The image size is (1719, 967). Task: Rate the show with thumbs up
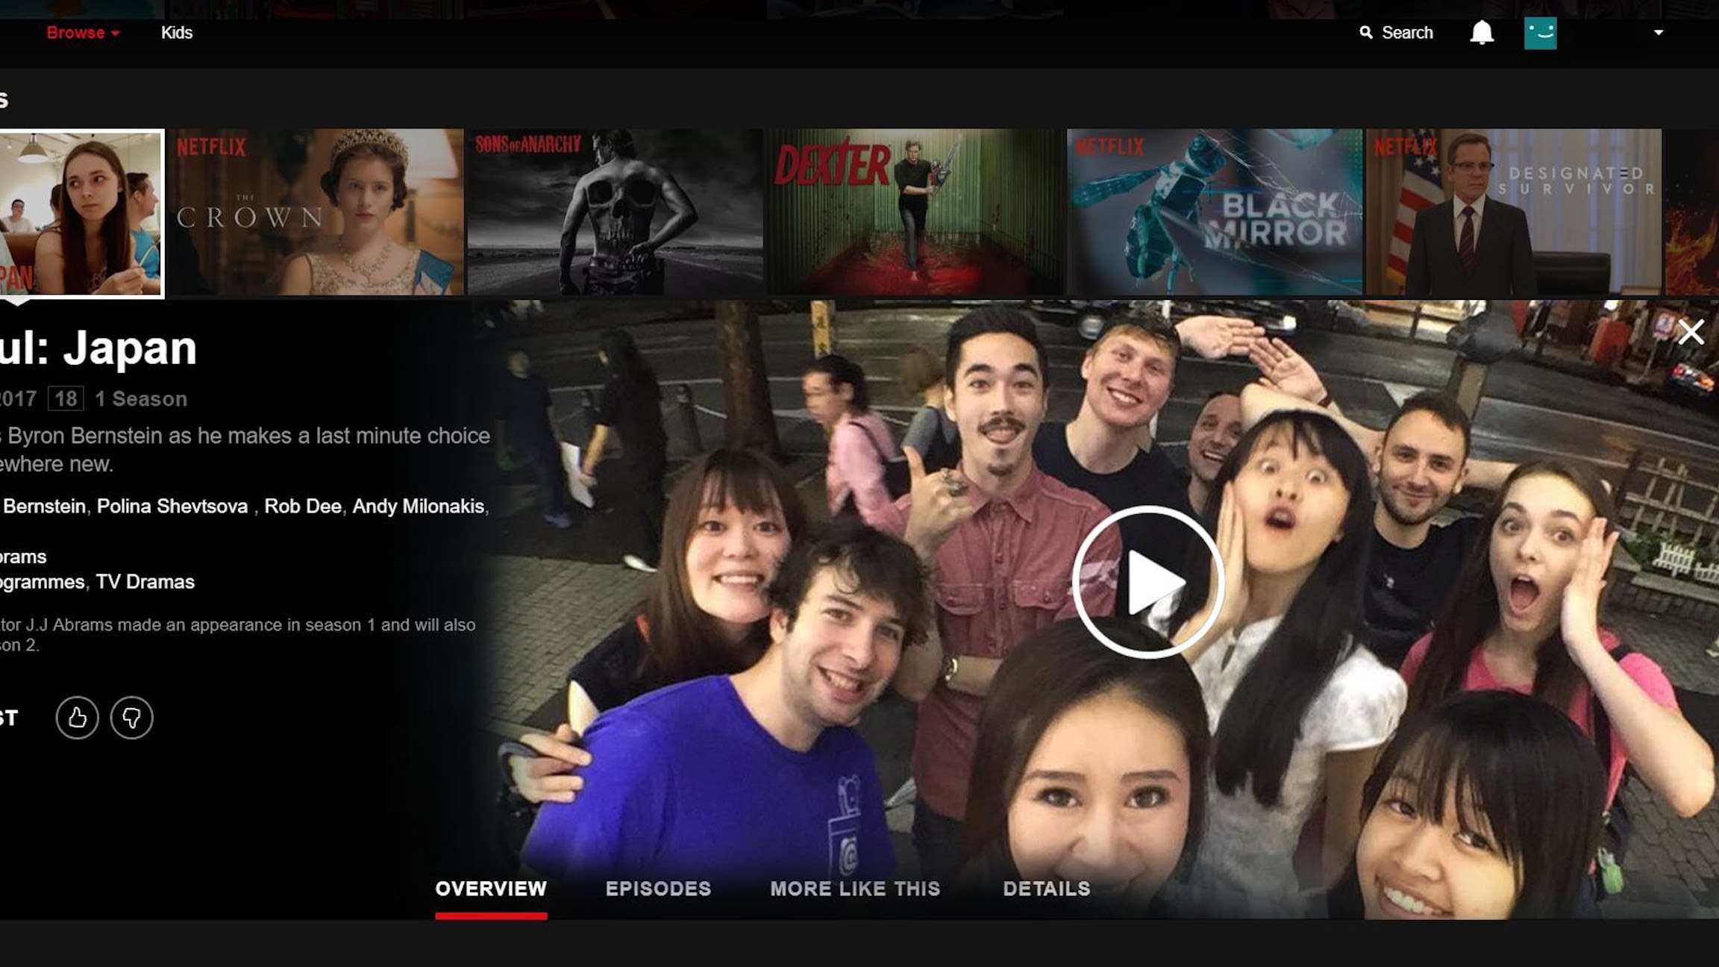(77, 718)
